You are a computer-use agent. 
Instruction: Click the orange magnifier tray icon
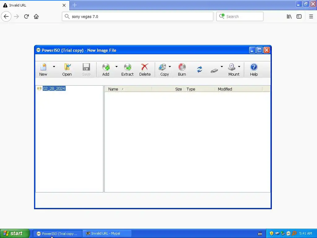[x=294, y=234]
